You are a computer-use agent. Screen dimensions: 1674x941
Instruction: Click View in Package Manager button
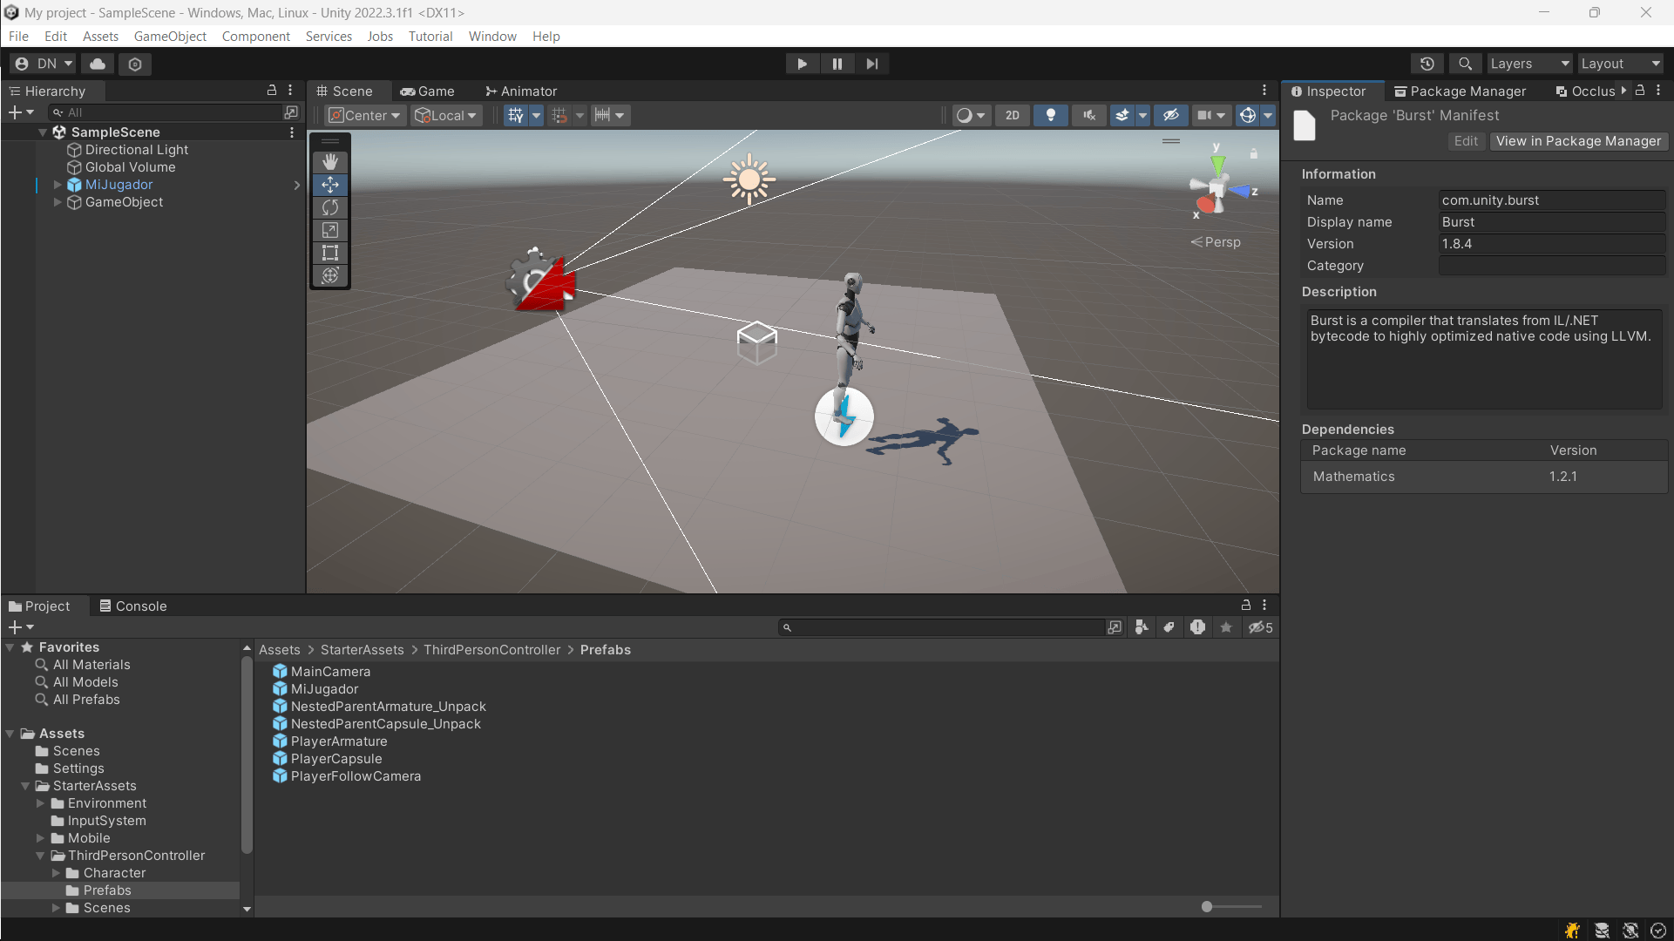click(1578, 141)
